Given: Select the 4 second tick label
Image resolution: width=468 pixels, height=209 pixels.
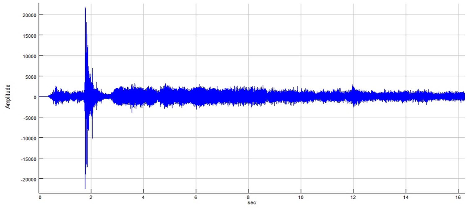Looking at the screenshot, I should pyautogui.click(x=143, y=198).
